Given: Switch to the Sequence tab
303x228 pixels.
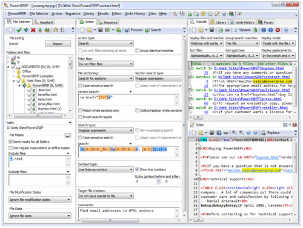Looking at the screenshot, I should click(108, 22).
